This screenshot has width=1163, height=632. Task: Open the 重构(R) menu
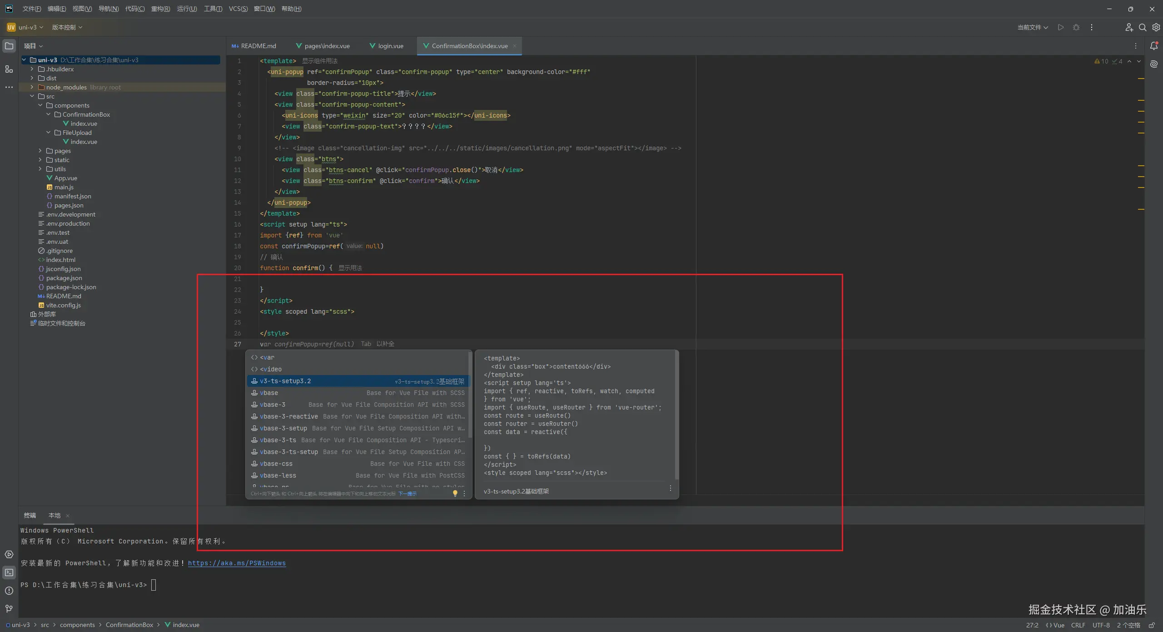[x=160, y=9]
